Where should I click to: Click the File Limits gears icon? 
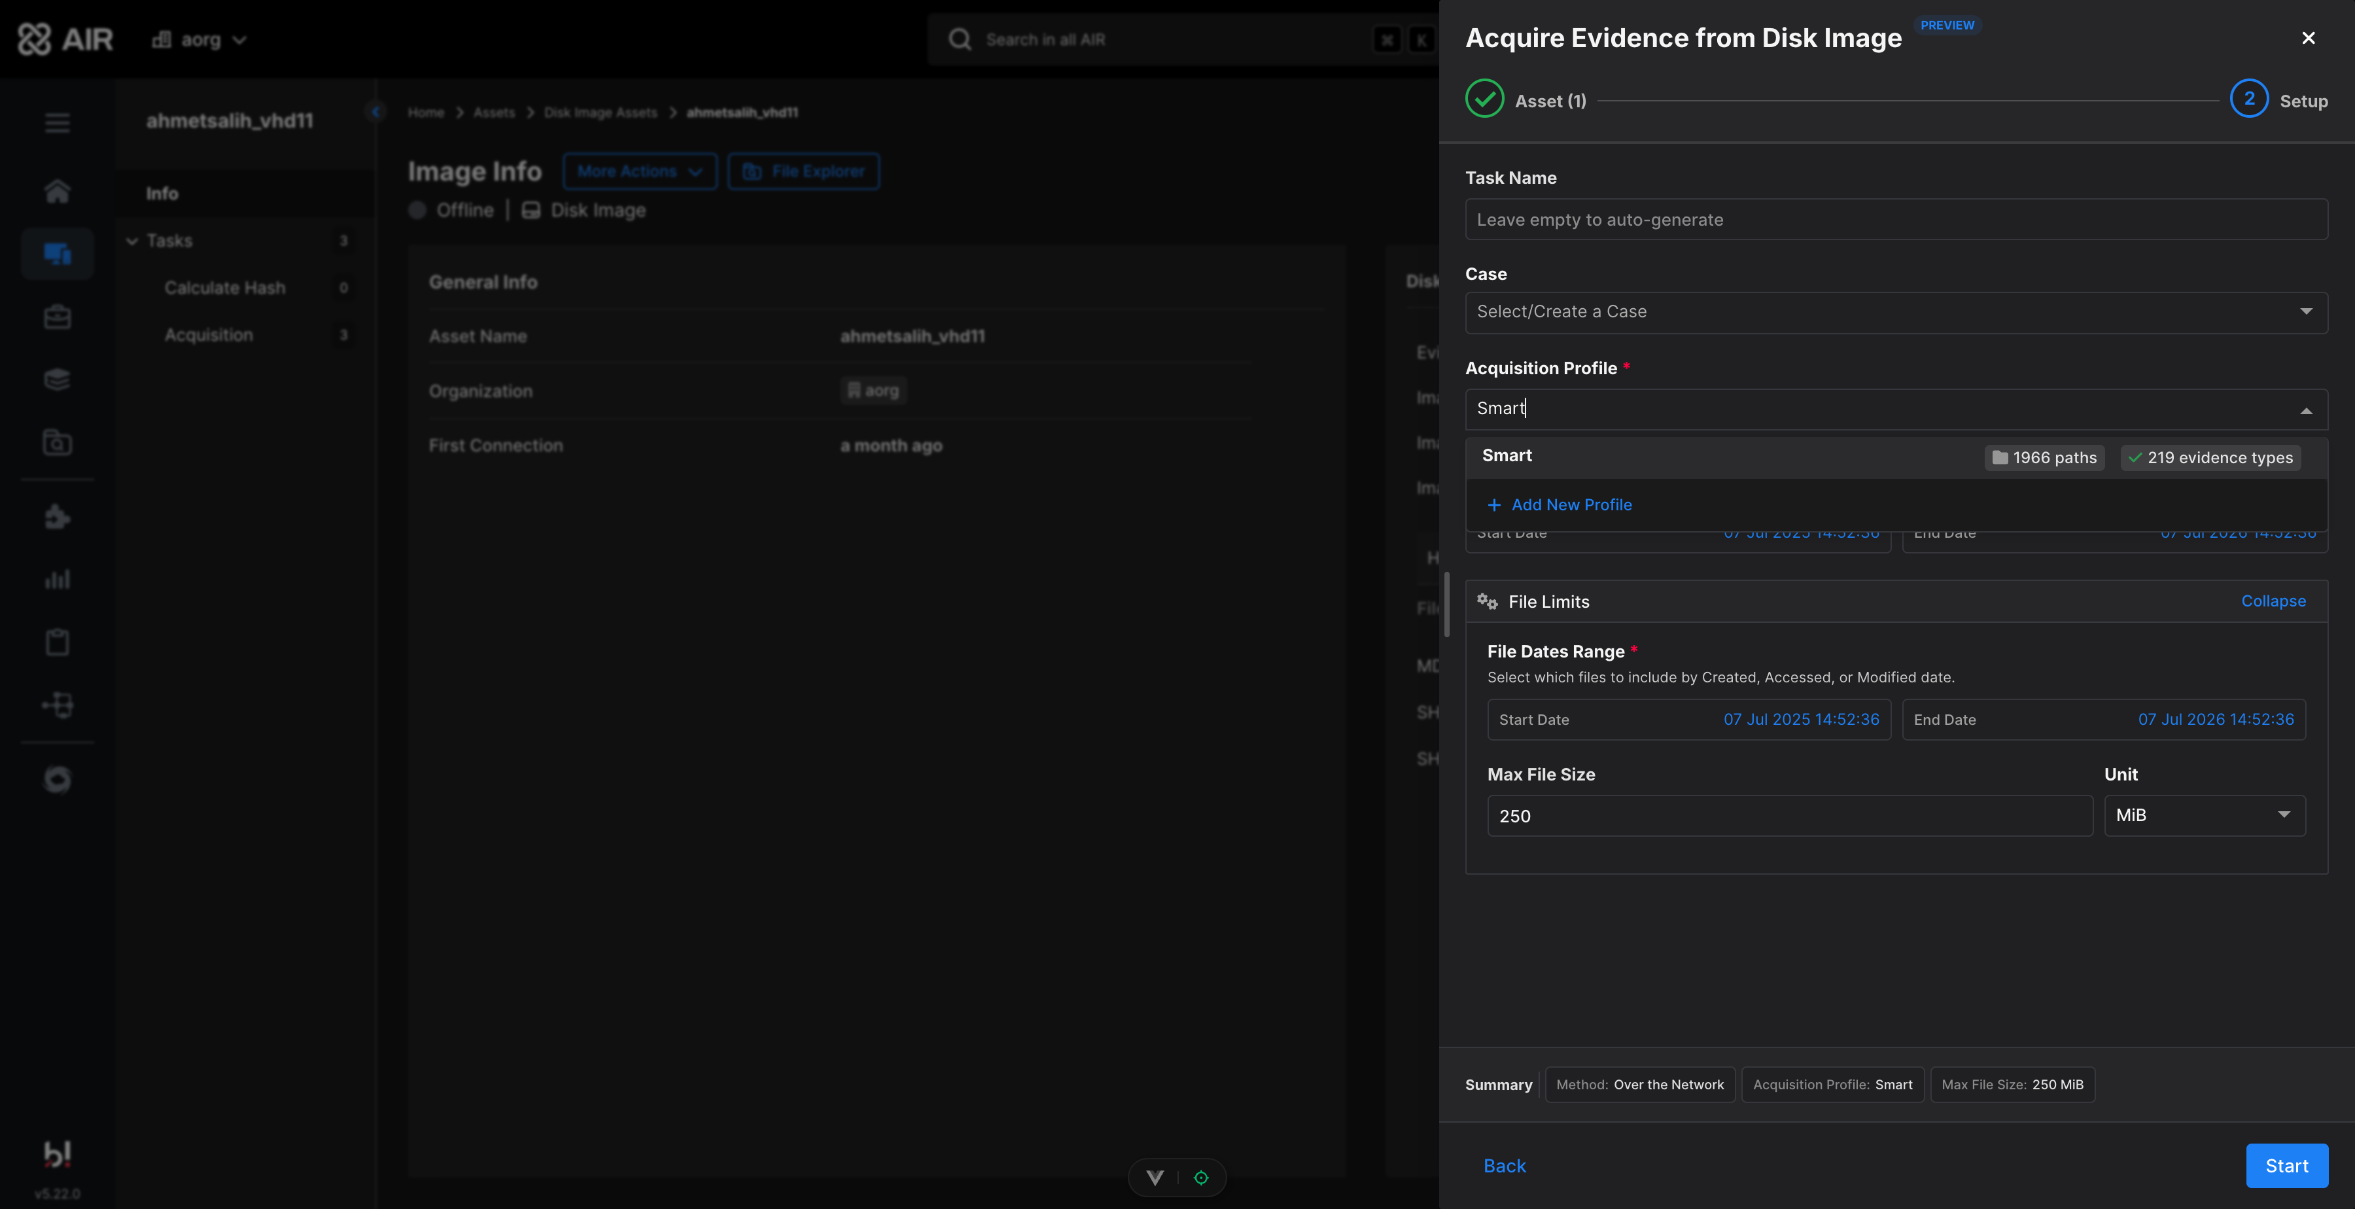tap(1486, 602)
